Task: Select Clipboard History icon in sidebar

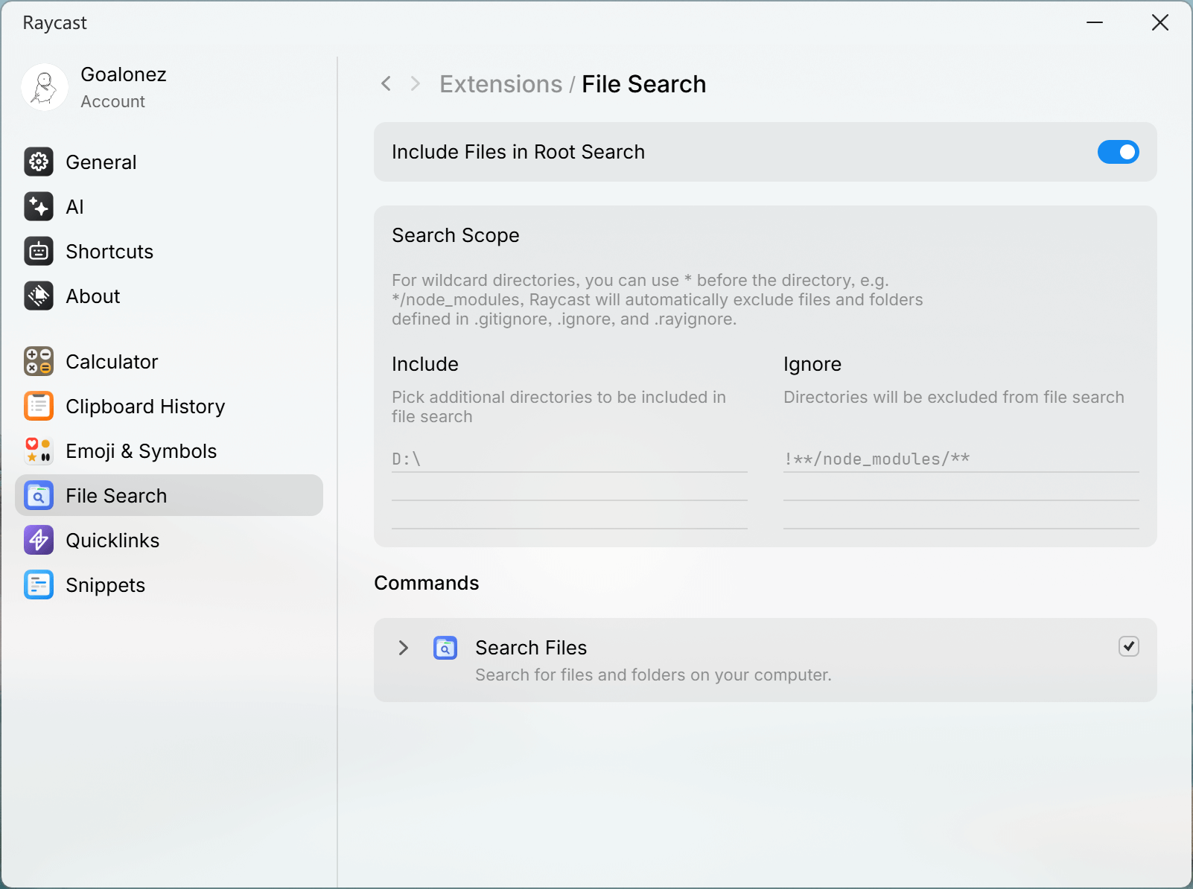Action: [39, 406]
